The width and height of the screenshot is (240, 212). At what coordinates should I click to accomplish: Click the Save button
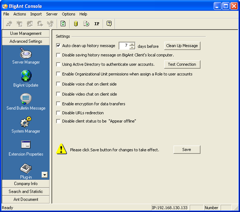pos(187,150)
